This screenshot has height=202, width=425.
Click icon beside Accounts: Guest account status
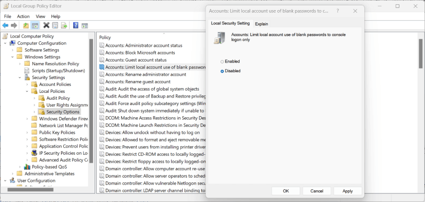pyautogui.click(x=101, y=60)
